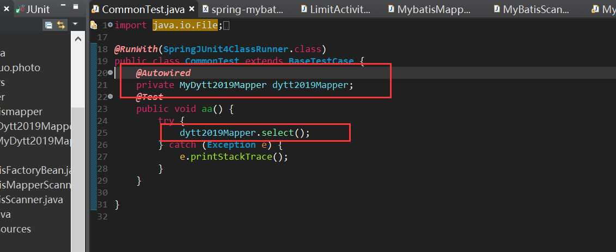
Task: Click Exception in the catch clause
Action: click(x=231, y=144)
